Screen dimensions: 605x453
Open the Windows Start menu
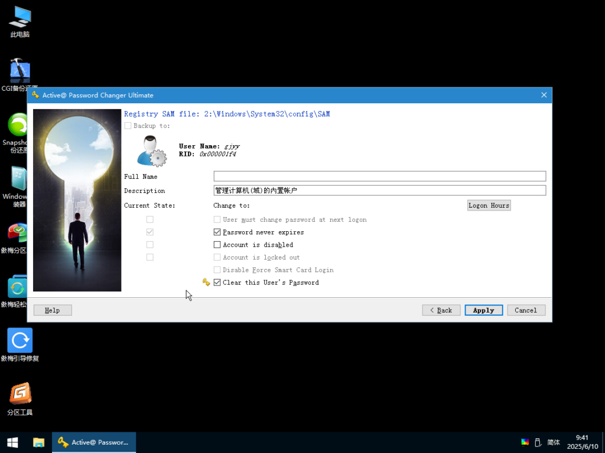(x=12, y=442)
